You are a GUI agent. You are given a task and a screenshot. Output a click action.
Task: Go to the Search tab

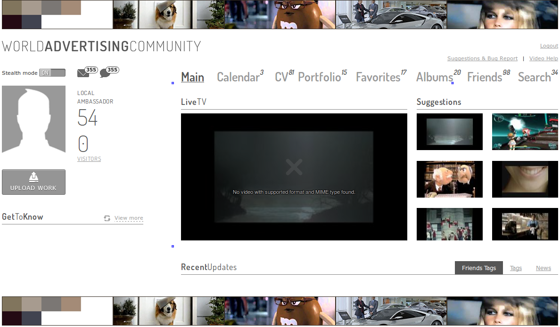click(534, 77)
